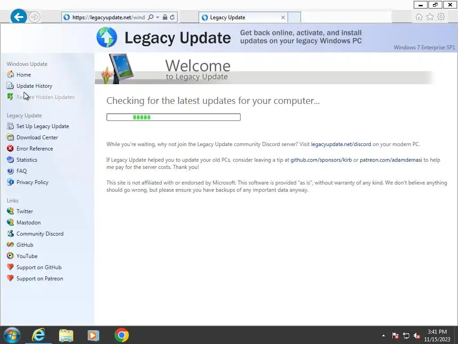Open the github.com/sponsors/kirb link

(321, 160)
